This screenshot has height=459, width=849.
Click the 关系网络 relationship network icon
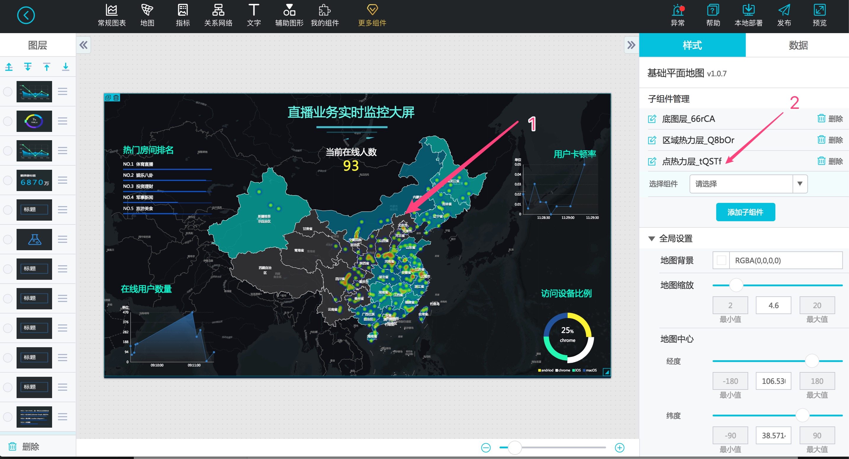click(x=218, y=15)
